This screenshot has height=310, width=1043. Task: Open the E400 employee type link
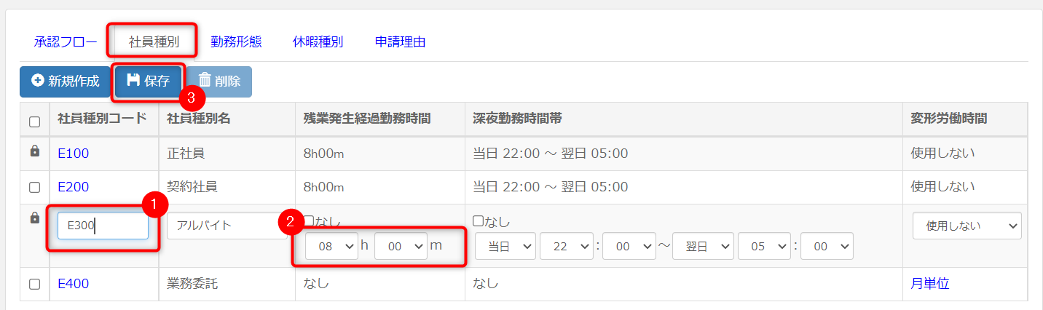pyautogui.click(x=73, y=284)
